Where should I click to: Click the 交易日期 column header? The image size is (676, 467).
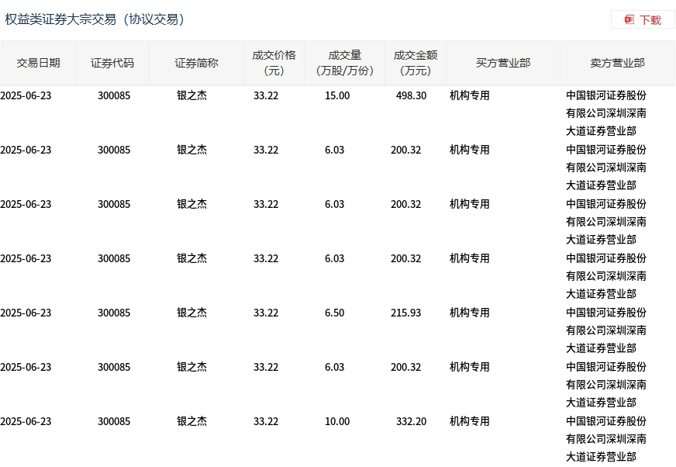tap(38, 63)
